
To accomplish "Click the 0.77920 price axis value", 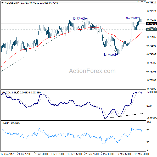I will tap(152, 11).
